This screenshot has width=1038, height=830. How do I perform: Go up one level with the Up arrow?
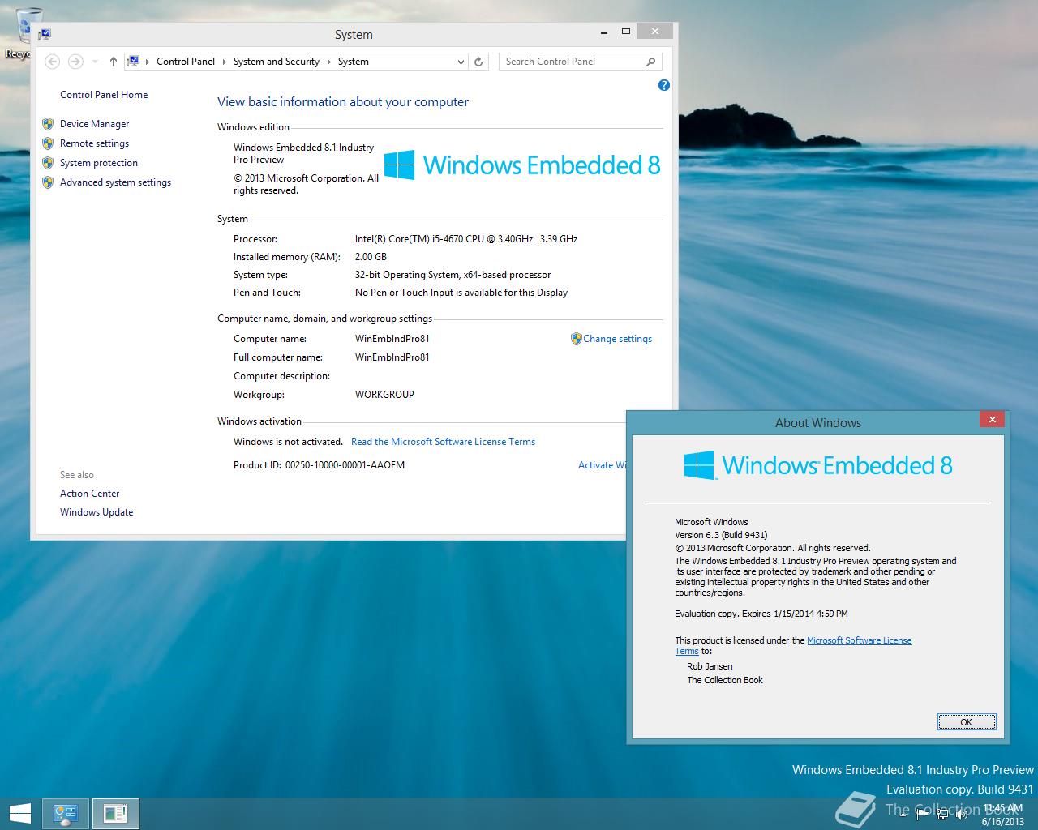point(113,62)
